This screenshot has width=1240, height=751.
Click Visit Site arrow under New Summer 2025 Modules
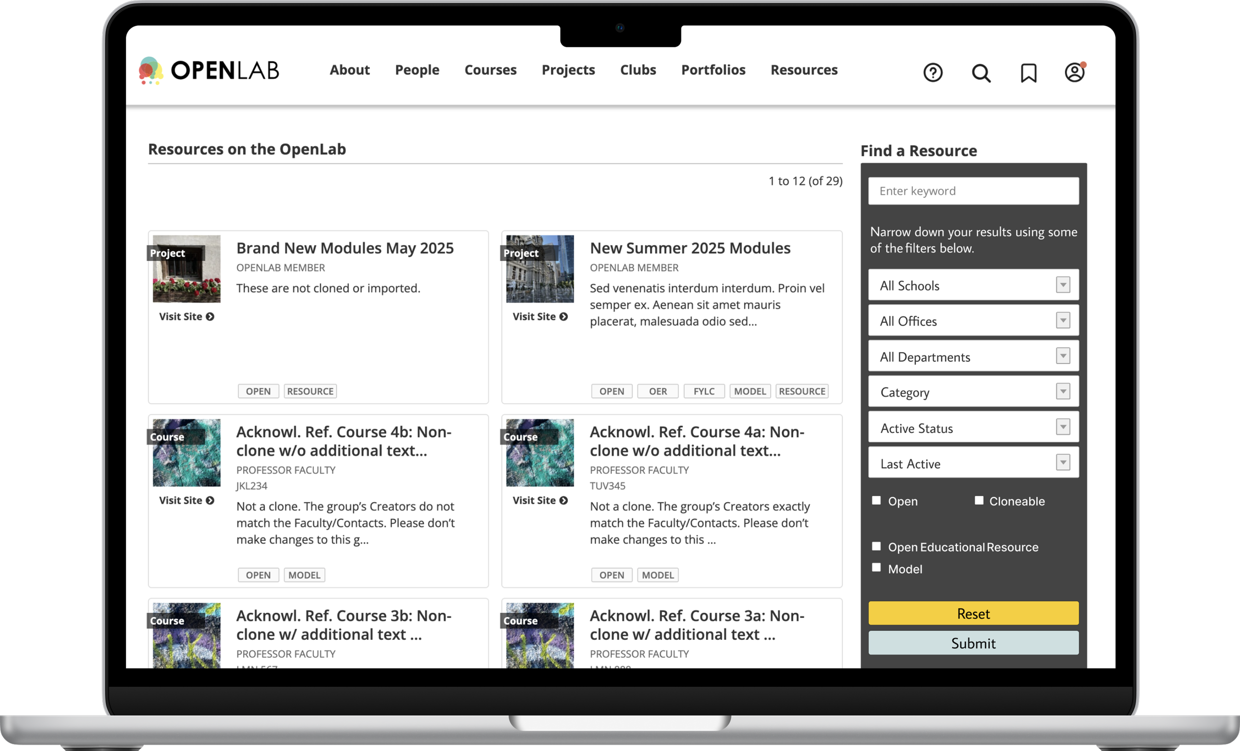click(564, 316)
